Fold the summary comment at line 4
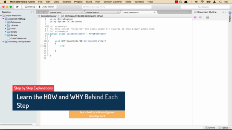The width and height of the screenshot is (232, 130). pyautogui.click(x=47, y=26)
